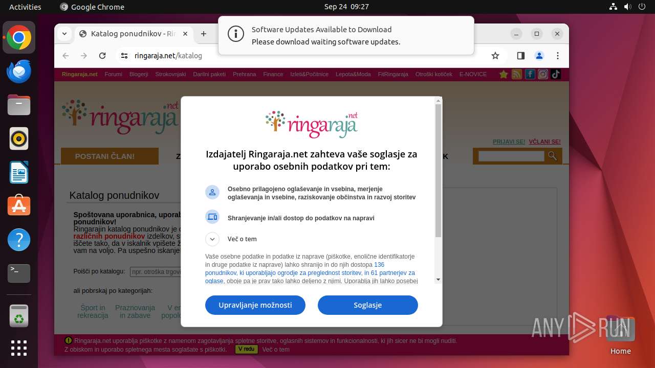Launch Terminal from the dock

[19, 273]
